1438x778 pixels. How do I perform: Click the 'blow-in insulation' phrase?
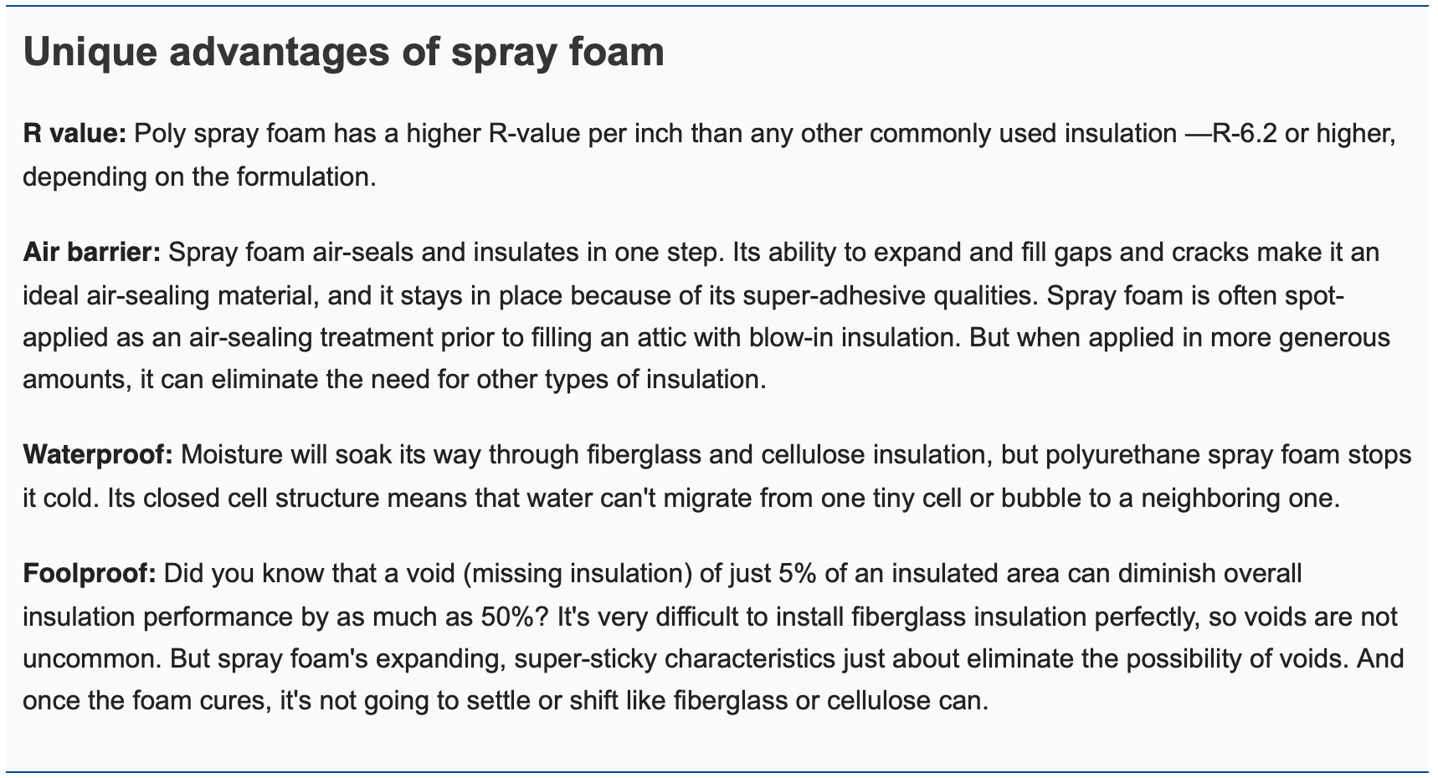click(840, 338)
